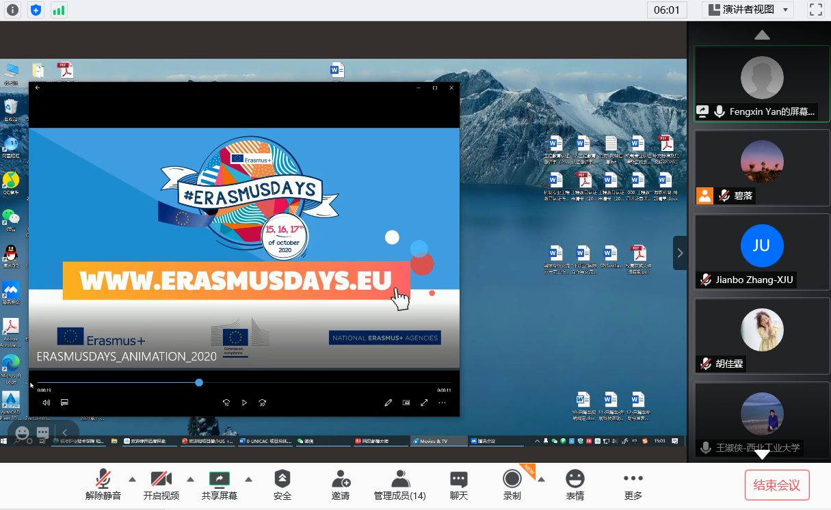The image size is (831, 510).
Task: Select Jianbo Zhang-XJU participant tile
Action: click(x=762, y=252)
